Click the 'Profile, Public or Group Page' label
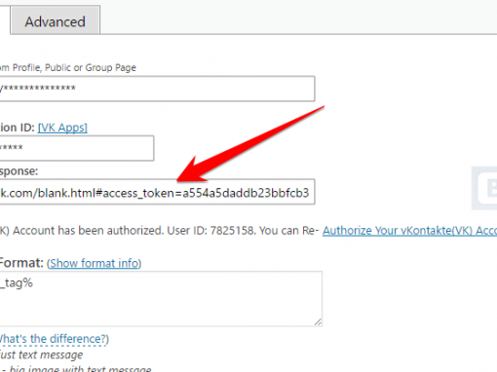This screenshot has height=372, width=497. tap(68, 67)
